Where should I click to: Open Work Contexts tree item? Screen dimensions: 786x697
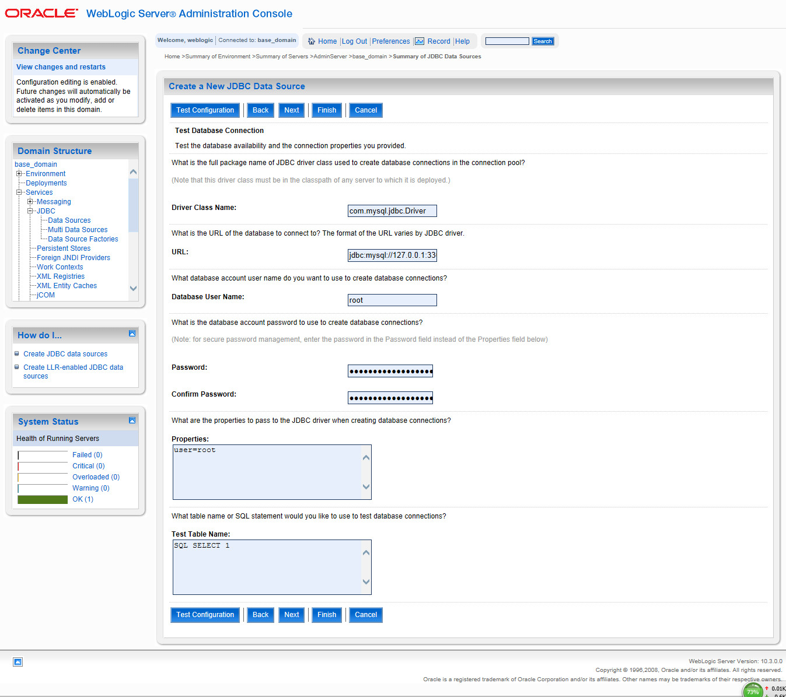60,267
